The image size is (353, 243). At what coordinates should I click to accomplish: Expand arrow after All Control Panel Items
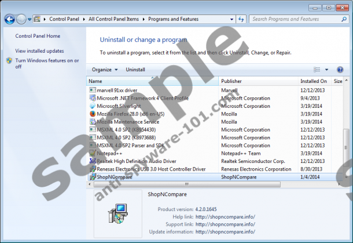[x=144, y=19]
